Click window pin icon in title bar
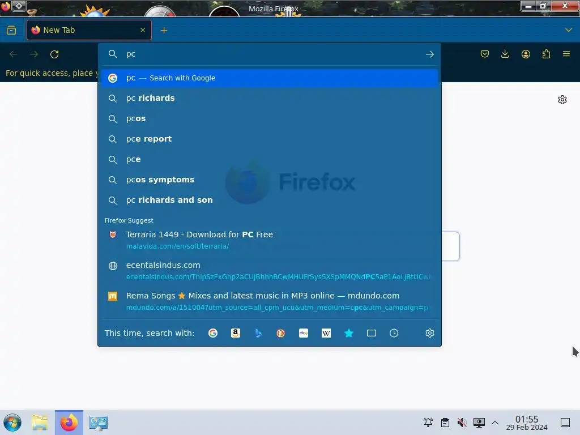580x435 pixels. tap(19, 6)
